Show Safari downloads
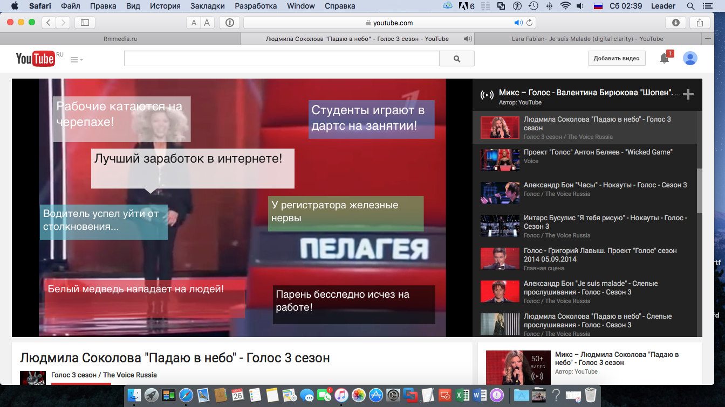Viewport: 725px width, 407px height. click(x=676, y=23)
